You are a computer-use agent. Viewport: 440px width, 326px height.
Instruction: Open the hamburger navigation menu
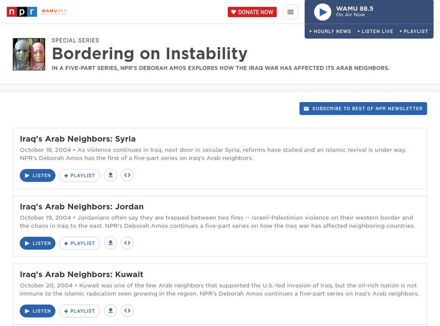(290, 12)
